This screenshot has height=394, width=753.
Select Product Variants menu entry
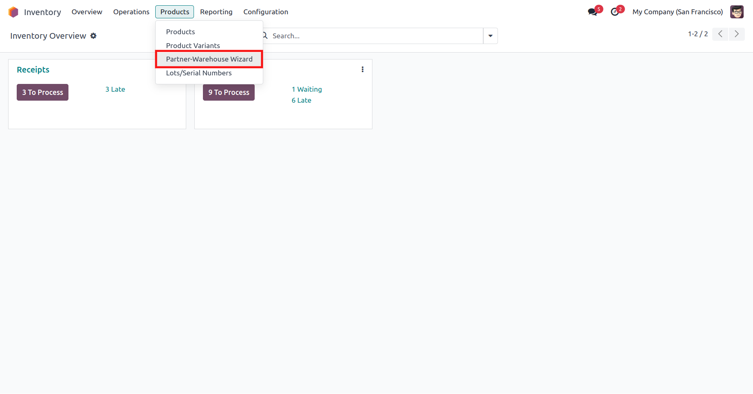[209, 46]
